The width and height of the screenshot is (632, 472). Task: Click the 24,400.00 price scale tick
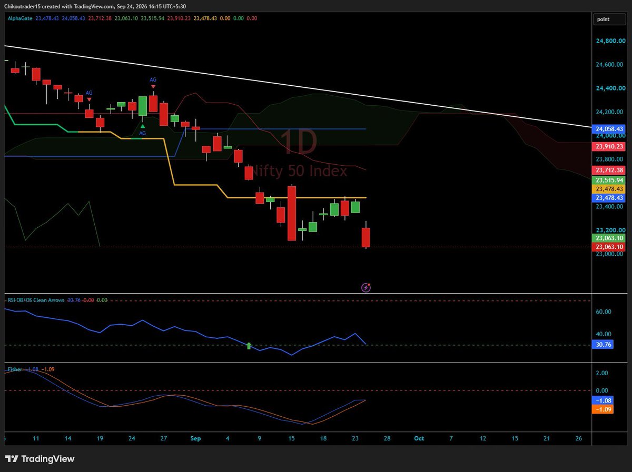(610, 88)
